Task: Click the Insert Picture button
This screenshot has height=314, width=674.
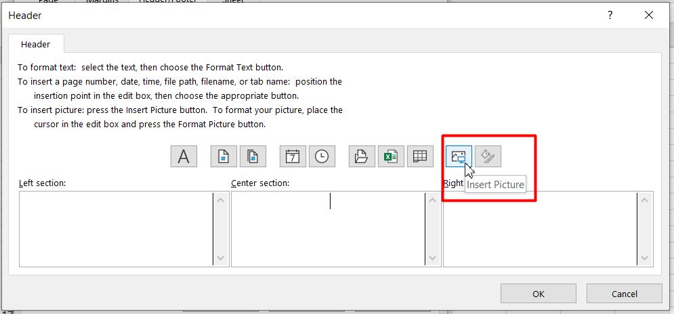Action: point(459,156)
